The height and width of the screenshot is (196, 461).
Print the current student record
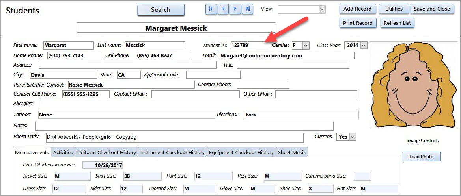pyautogui.click(x=358, y=23)
